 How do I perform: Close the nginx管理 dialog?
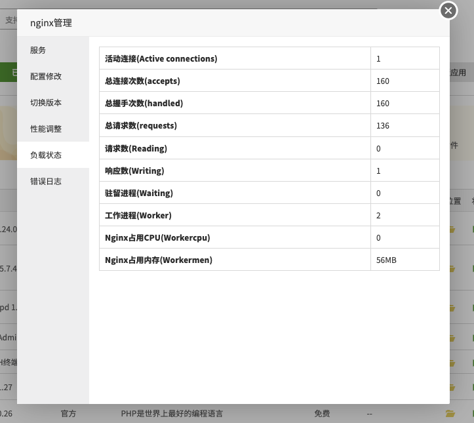coord(448,10)
